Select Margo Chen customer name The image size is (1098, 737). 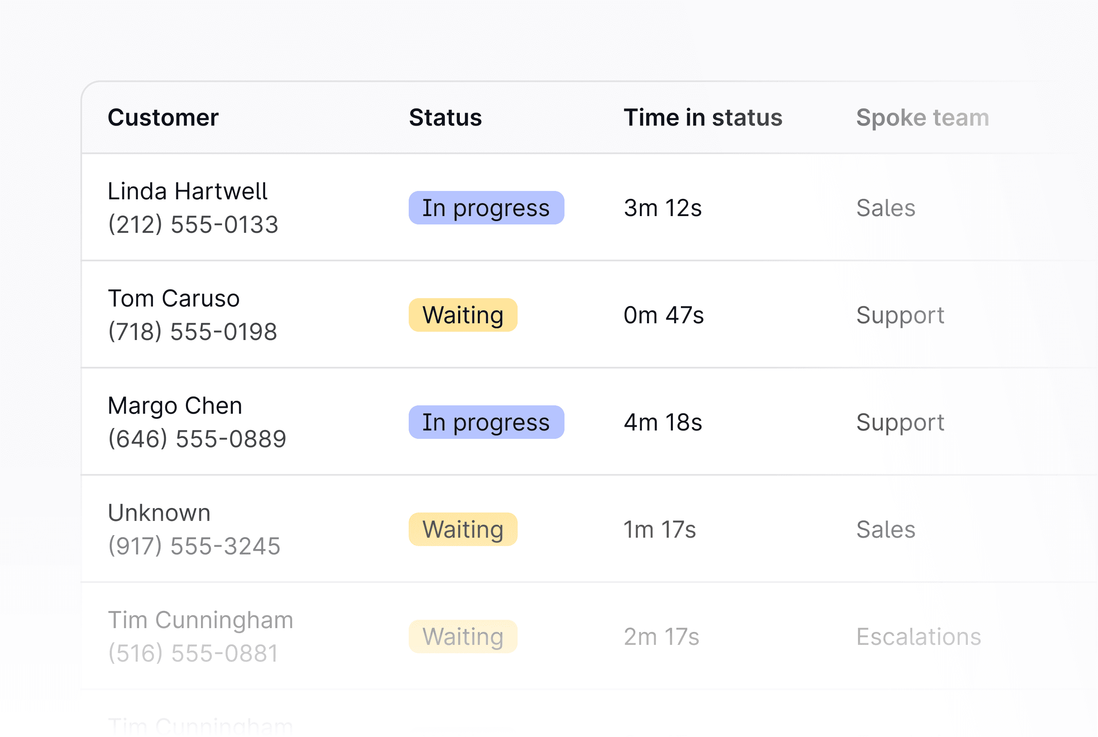(x=174, y=406)
